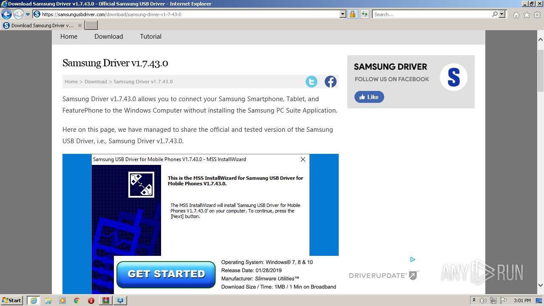Image resolution: width=544 pixels, height=306 pixels.
Task: Click the Internet Explorer taskbar icon
Action: (33, 300)
